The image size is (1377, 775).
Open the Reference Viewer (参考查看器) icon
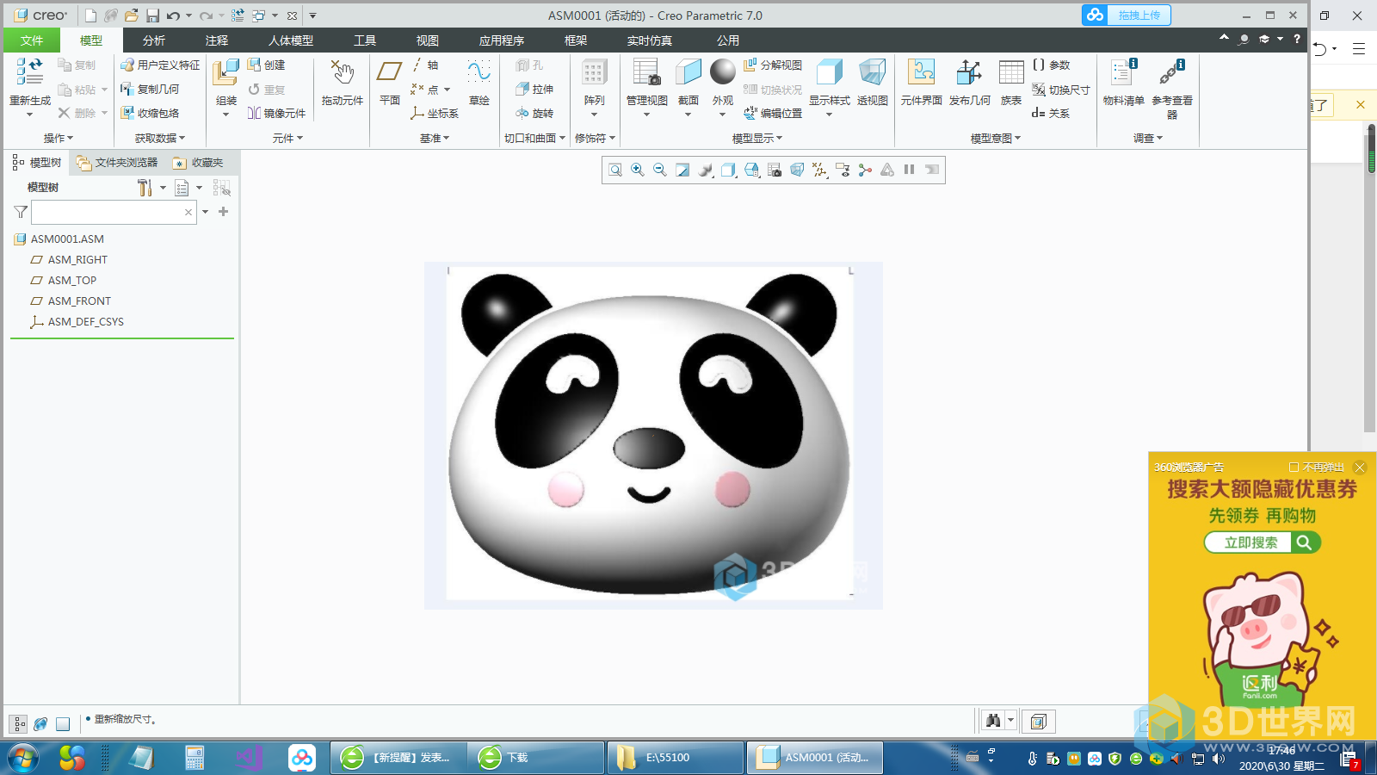point(1172,72)
